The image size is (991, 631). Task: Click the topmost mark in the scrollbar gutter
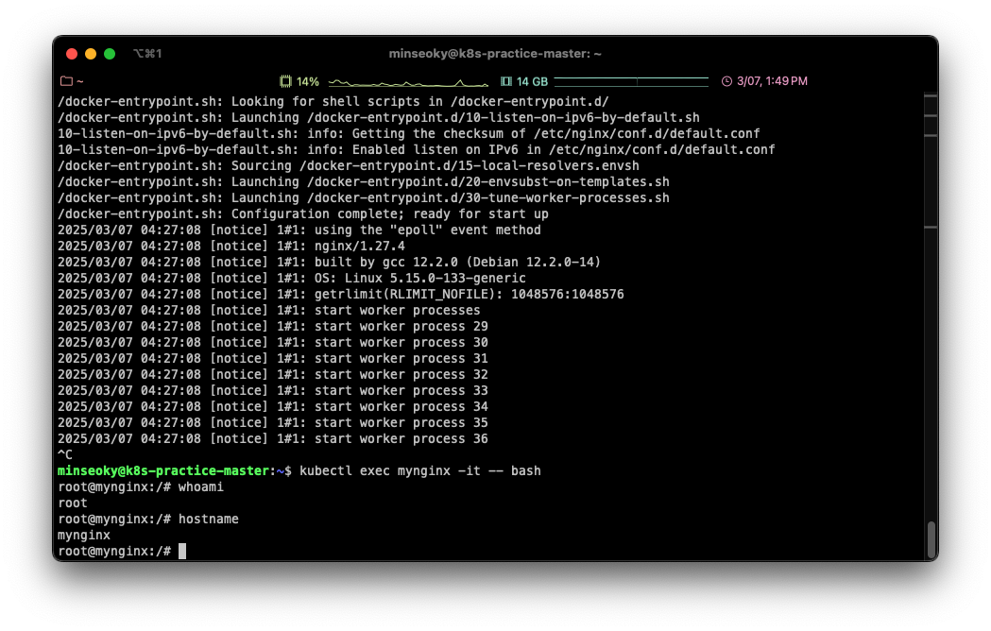[x=931, y=95]
